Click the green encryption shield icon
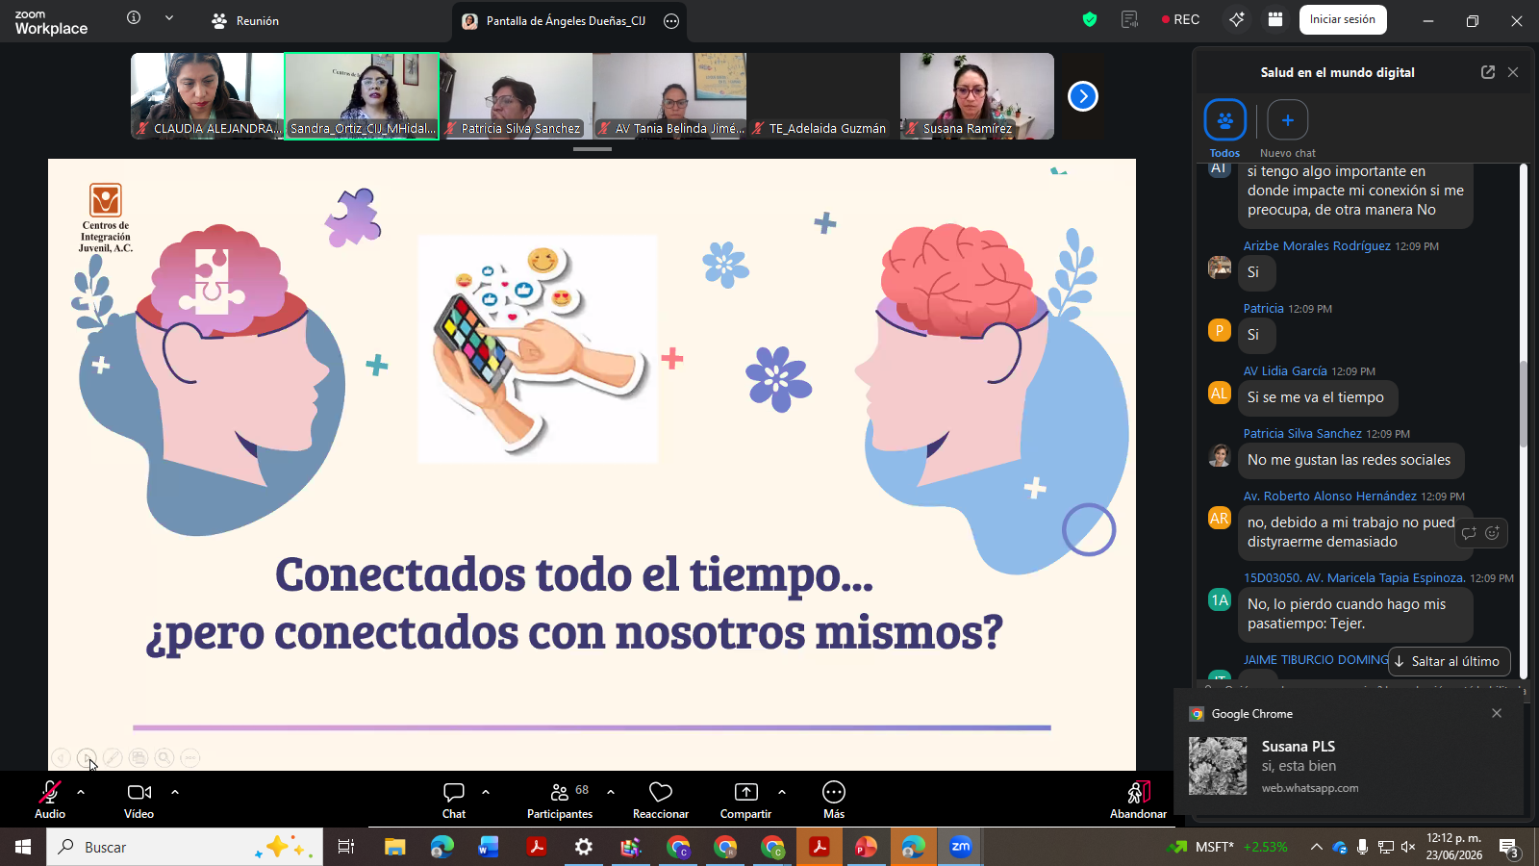The image size is (1539, 866). tap(1090, 19)
